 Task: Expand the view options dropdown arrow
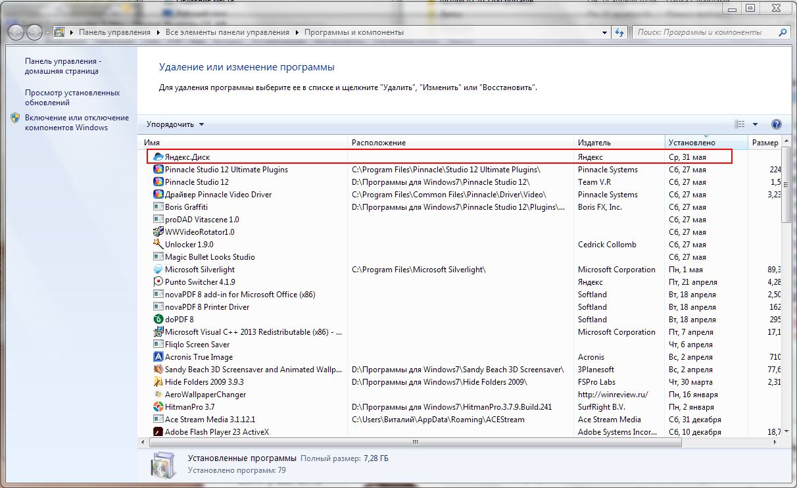[x=755, y=124]
